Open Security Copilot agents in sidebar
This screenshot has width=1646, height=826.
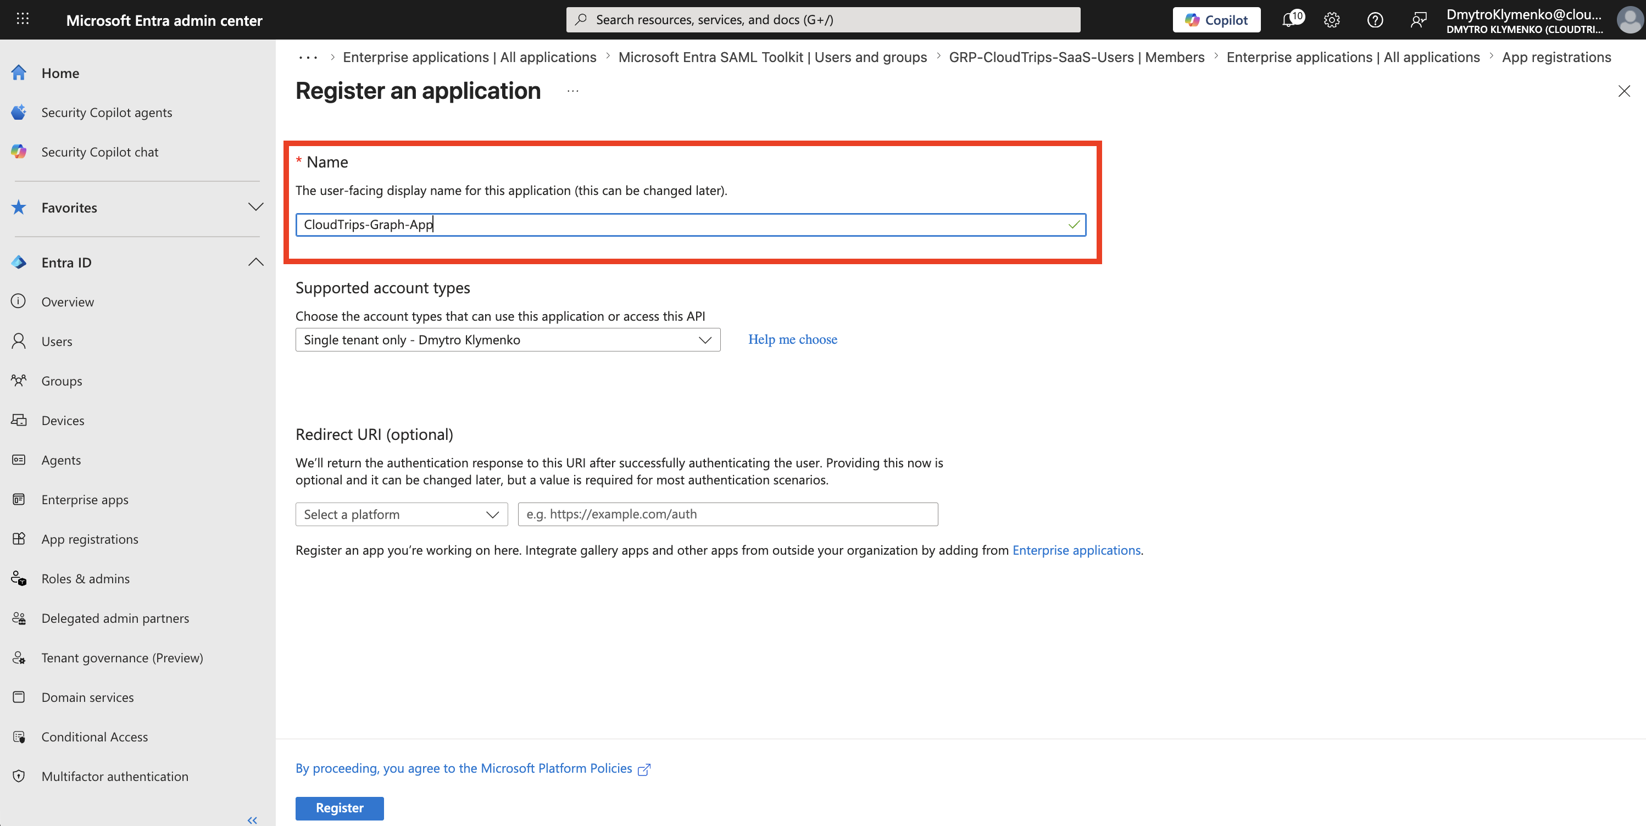[x=107, y=113]
